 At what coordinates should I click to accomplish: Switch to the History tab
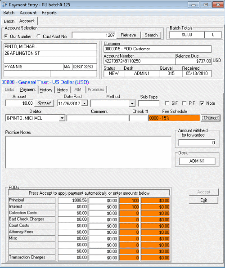pyautogui.click(x=46, y=90)
